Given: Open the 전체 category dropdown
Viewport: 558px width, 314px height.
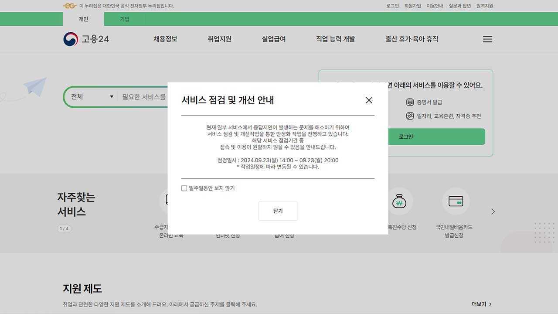Looking at the screenshot, I should 90,96.
